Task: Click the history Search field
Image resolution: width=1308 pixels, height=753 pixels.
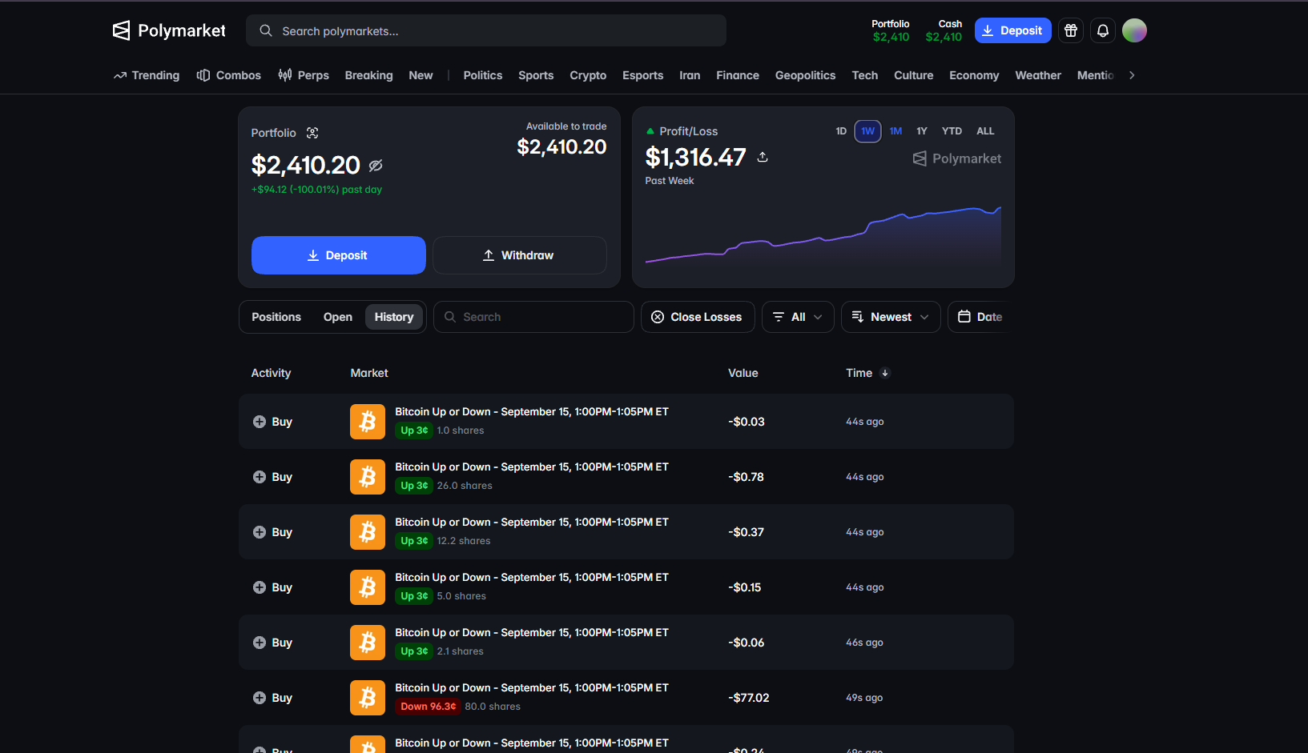Action: pos(533,317)
